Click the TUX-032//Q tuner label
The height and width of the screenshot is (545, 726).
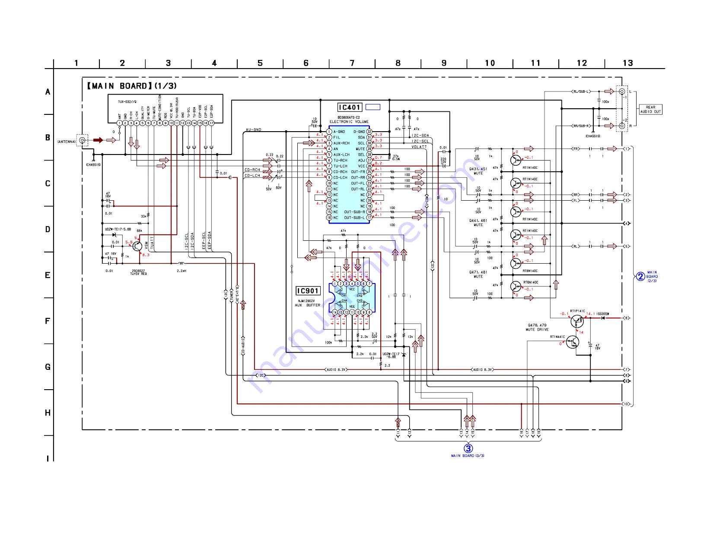(x=127, y=102)
